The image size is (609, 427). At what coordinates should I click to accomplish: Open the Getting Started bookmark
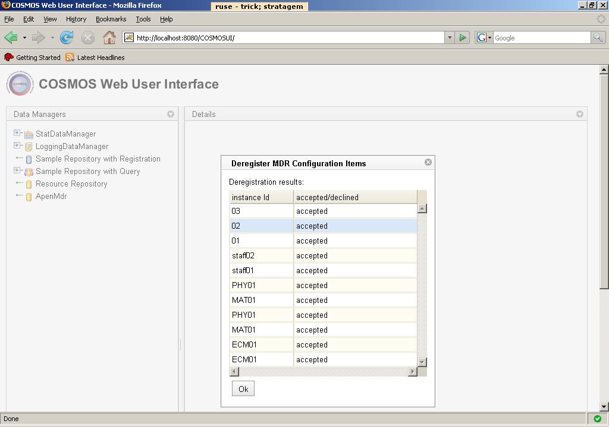point(32,58)
